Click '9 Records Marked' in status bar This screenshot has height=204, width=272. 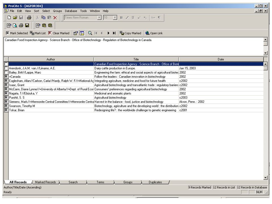pos(200,187)
